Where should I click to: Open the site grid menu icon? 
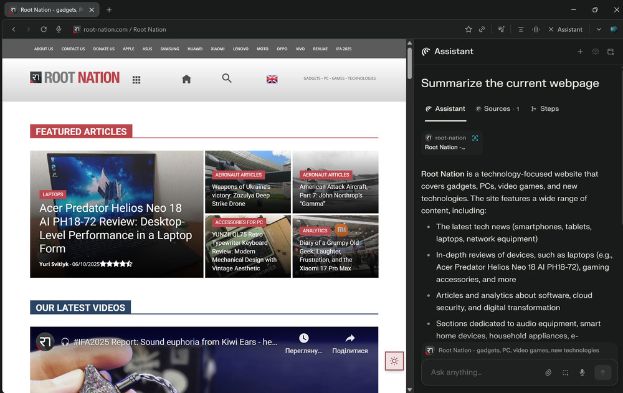[x=136, y=80]
